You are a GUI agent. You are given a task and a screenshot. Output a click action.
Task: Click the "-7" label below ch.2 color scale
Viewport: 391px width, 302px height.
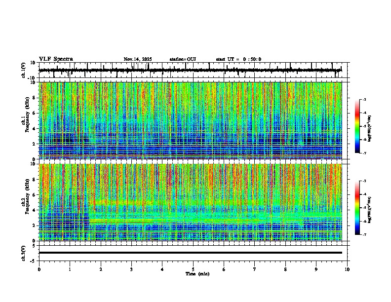click(x=364, y=234)
